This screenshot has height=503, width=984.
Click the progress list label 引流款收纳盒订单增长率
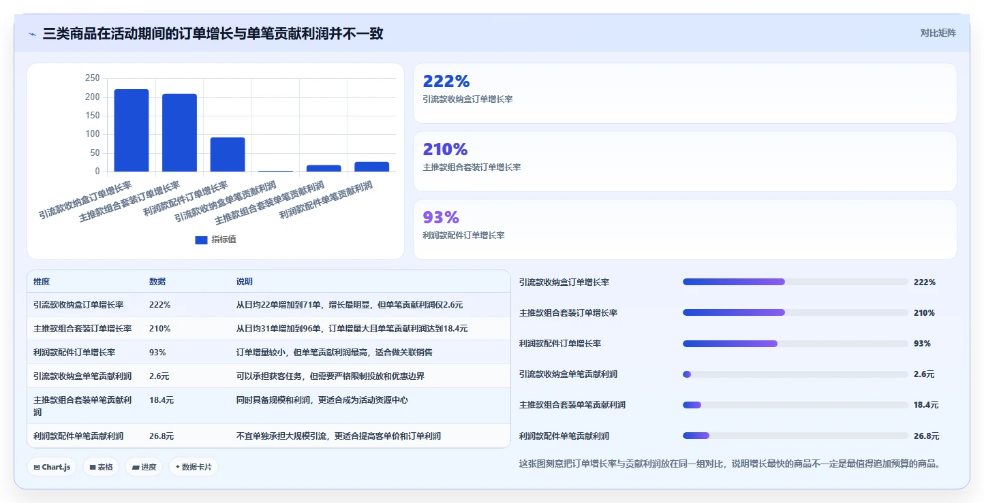click(564, 282)
